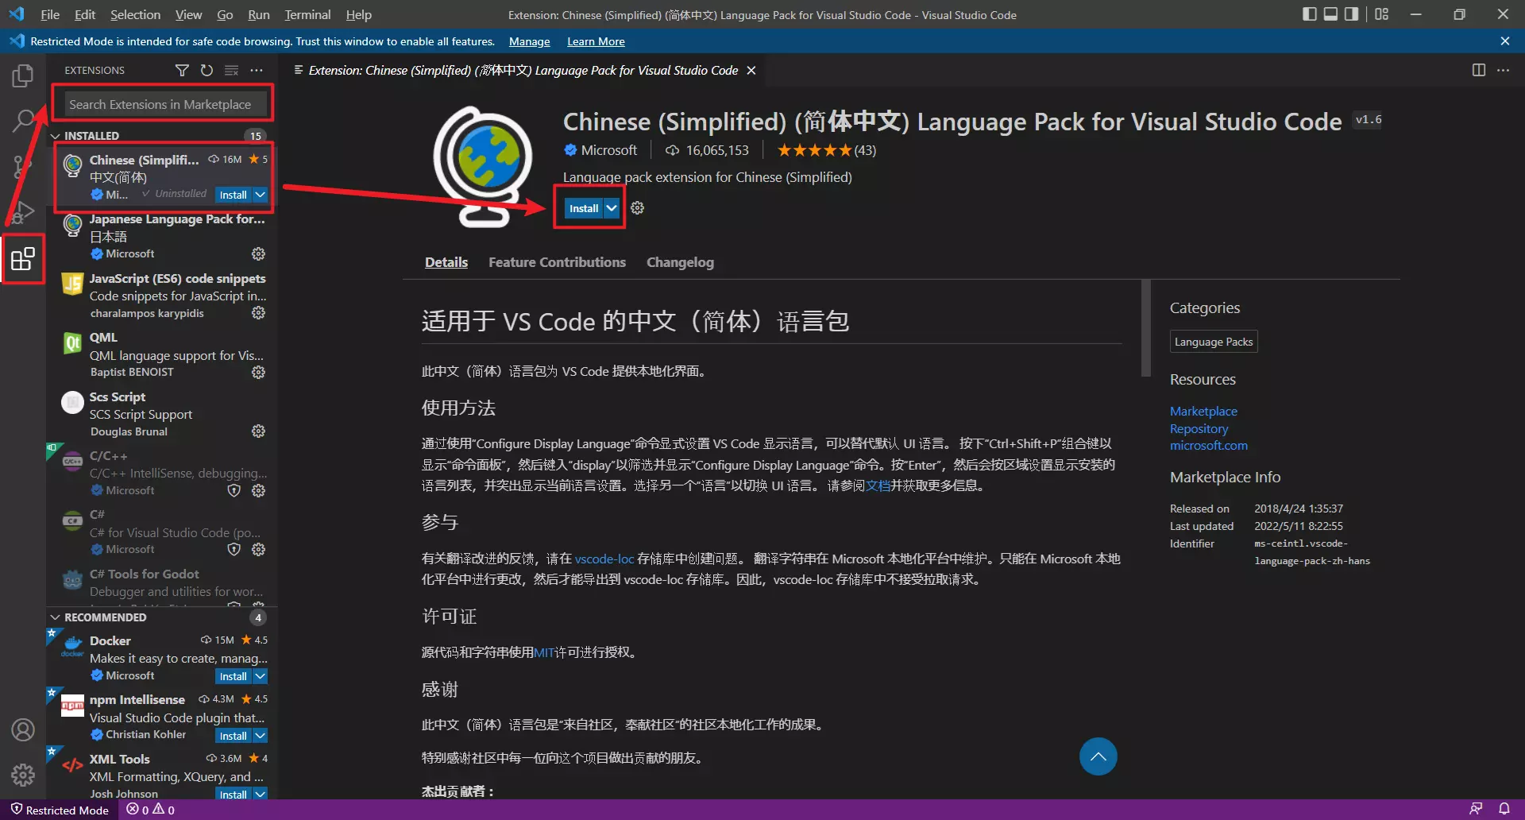Open Install dropdown arrow for Chinese (Simplified) list item
Viewport: 1525px width, 820px height.
tap(260, 195)
